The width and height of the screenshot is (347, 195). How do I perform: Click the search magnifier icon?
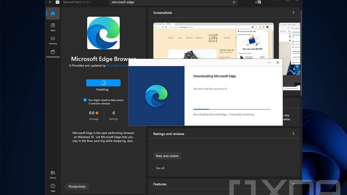tap(234, 2)
